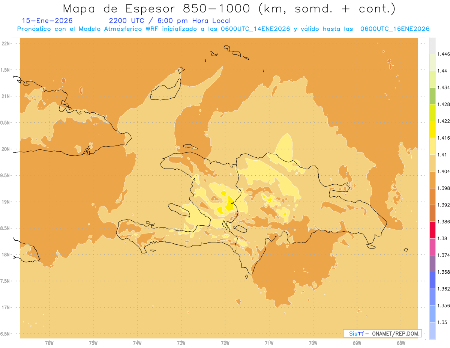
Task: Click the 70W longitude axis label
Action: click(x=313, y=343)
